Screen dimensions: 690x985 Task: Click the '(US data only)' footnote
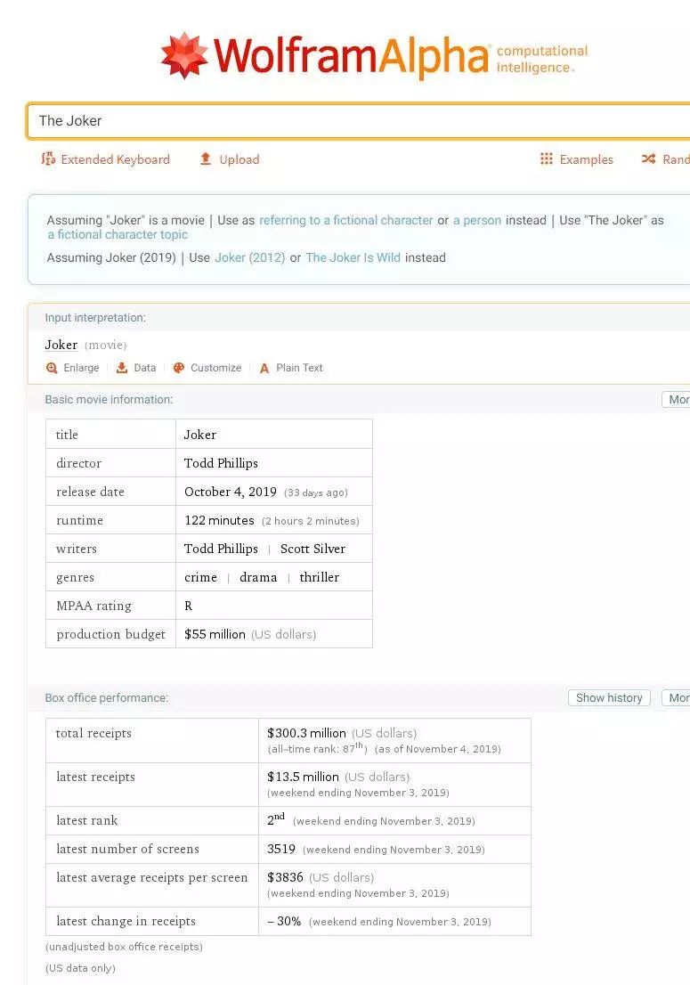[80, 968]
